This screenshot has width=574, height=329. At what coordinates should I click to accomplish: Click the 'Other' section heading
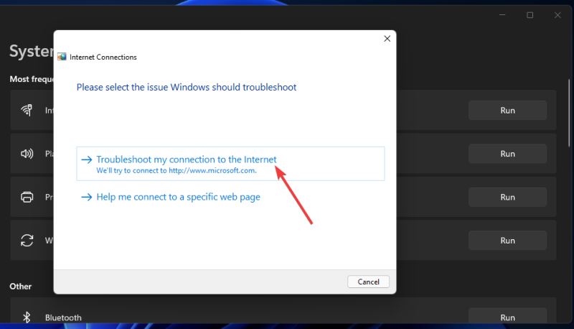[21, 287]
